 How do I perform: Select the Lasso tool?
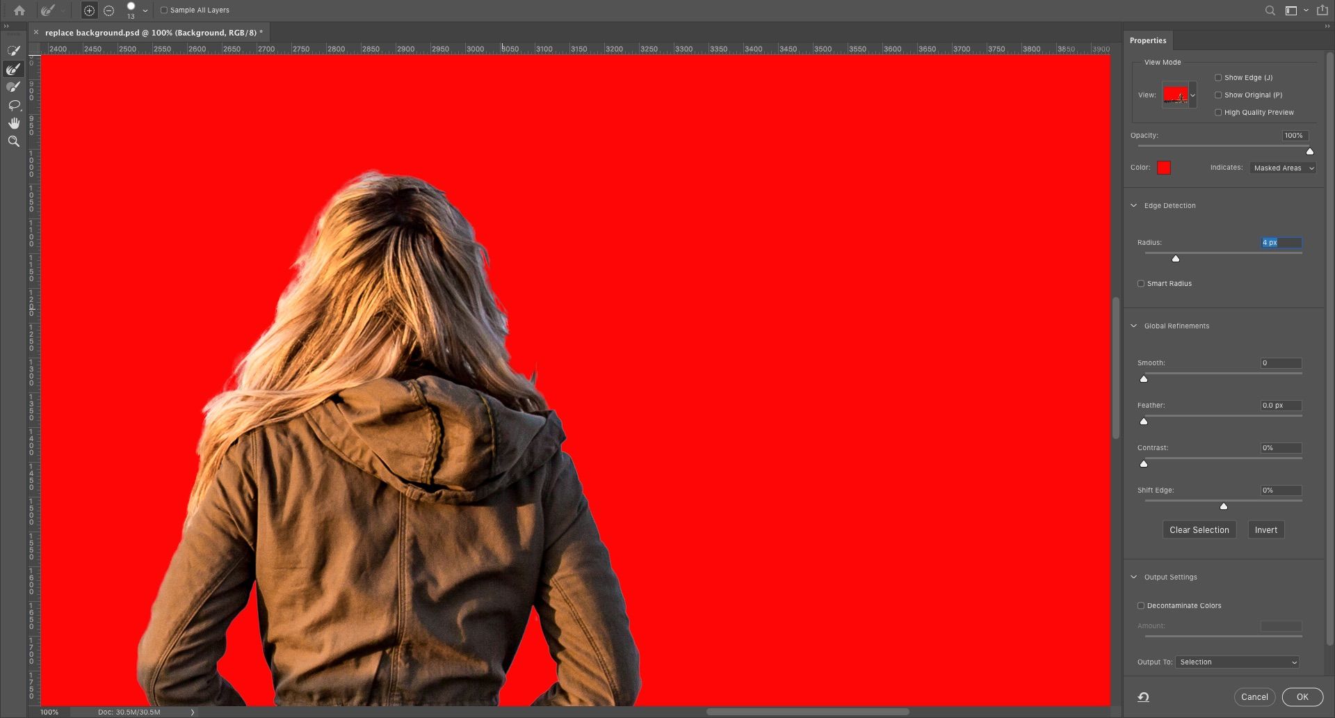(x=13, y=105)
